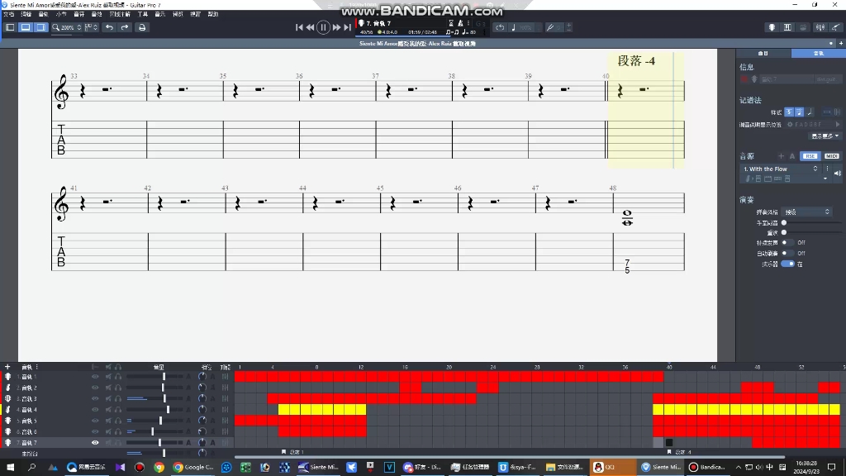Redo the last undone action
This screenshot has height=476, width=846.
pyautogui.click(x=125, y=27)
